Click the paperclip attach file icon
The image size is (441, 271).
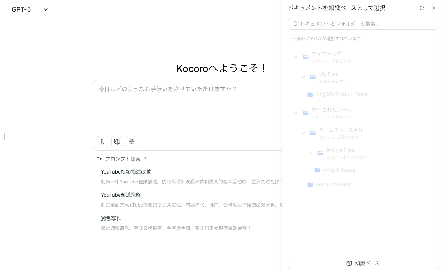(x=103, y=142)
